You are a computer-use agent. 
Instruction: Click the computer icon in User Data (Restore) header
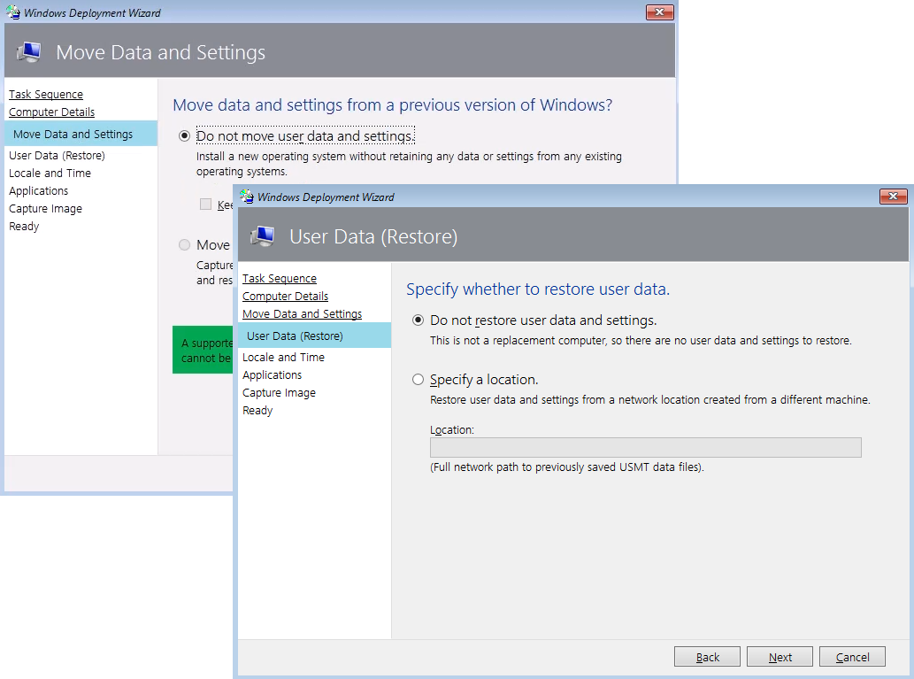262,236
